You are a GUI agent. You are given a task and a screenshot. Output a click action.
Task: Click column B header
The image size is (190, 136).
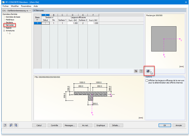(54, 15)
